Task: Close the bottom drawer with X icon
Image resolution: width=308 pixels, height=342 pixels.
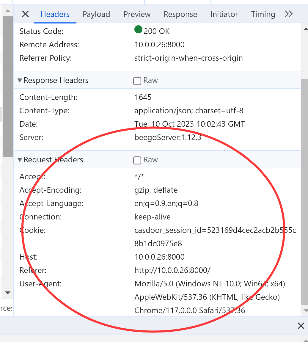Action: point(301,326)
